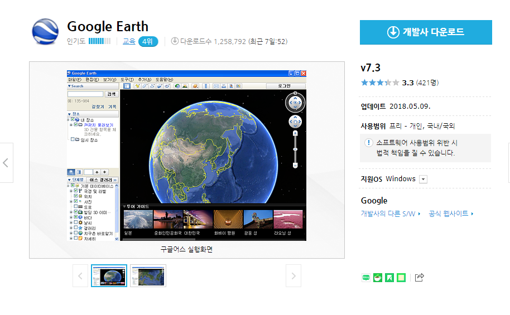Enable the 도로 layer checkbox
The height and width of the screenshot is (315, 510).
(76, 206)
